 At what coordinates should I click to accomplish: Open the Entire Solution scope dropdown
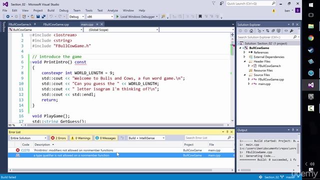point(28,138)
